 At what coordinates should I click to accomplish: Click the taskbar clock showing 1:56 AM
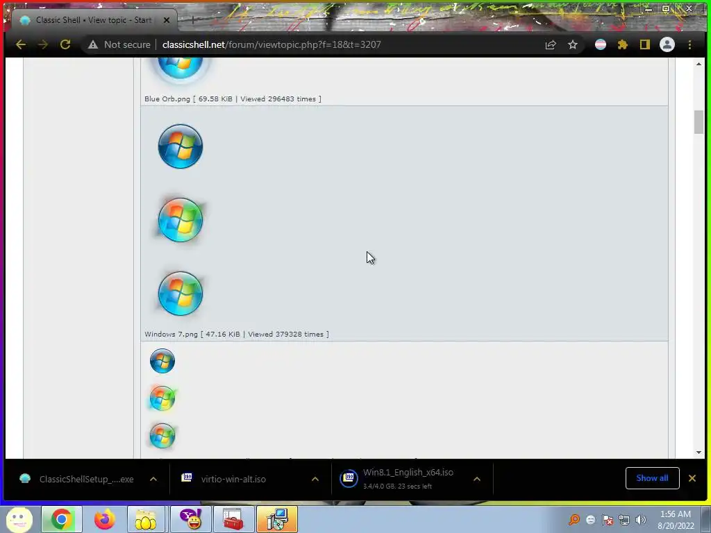676,520
